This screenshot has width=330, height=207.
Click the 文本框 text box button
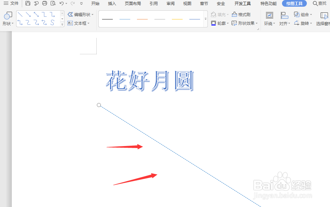coord(79,23)
